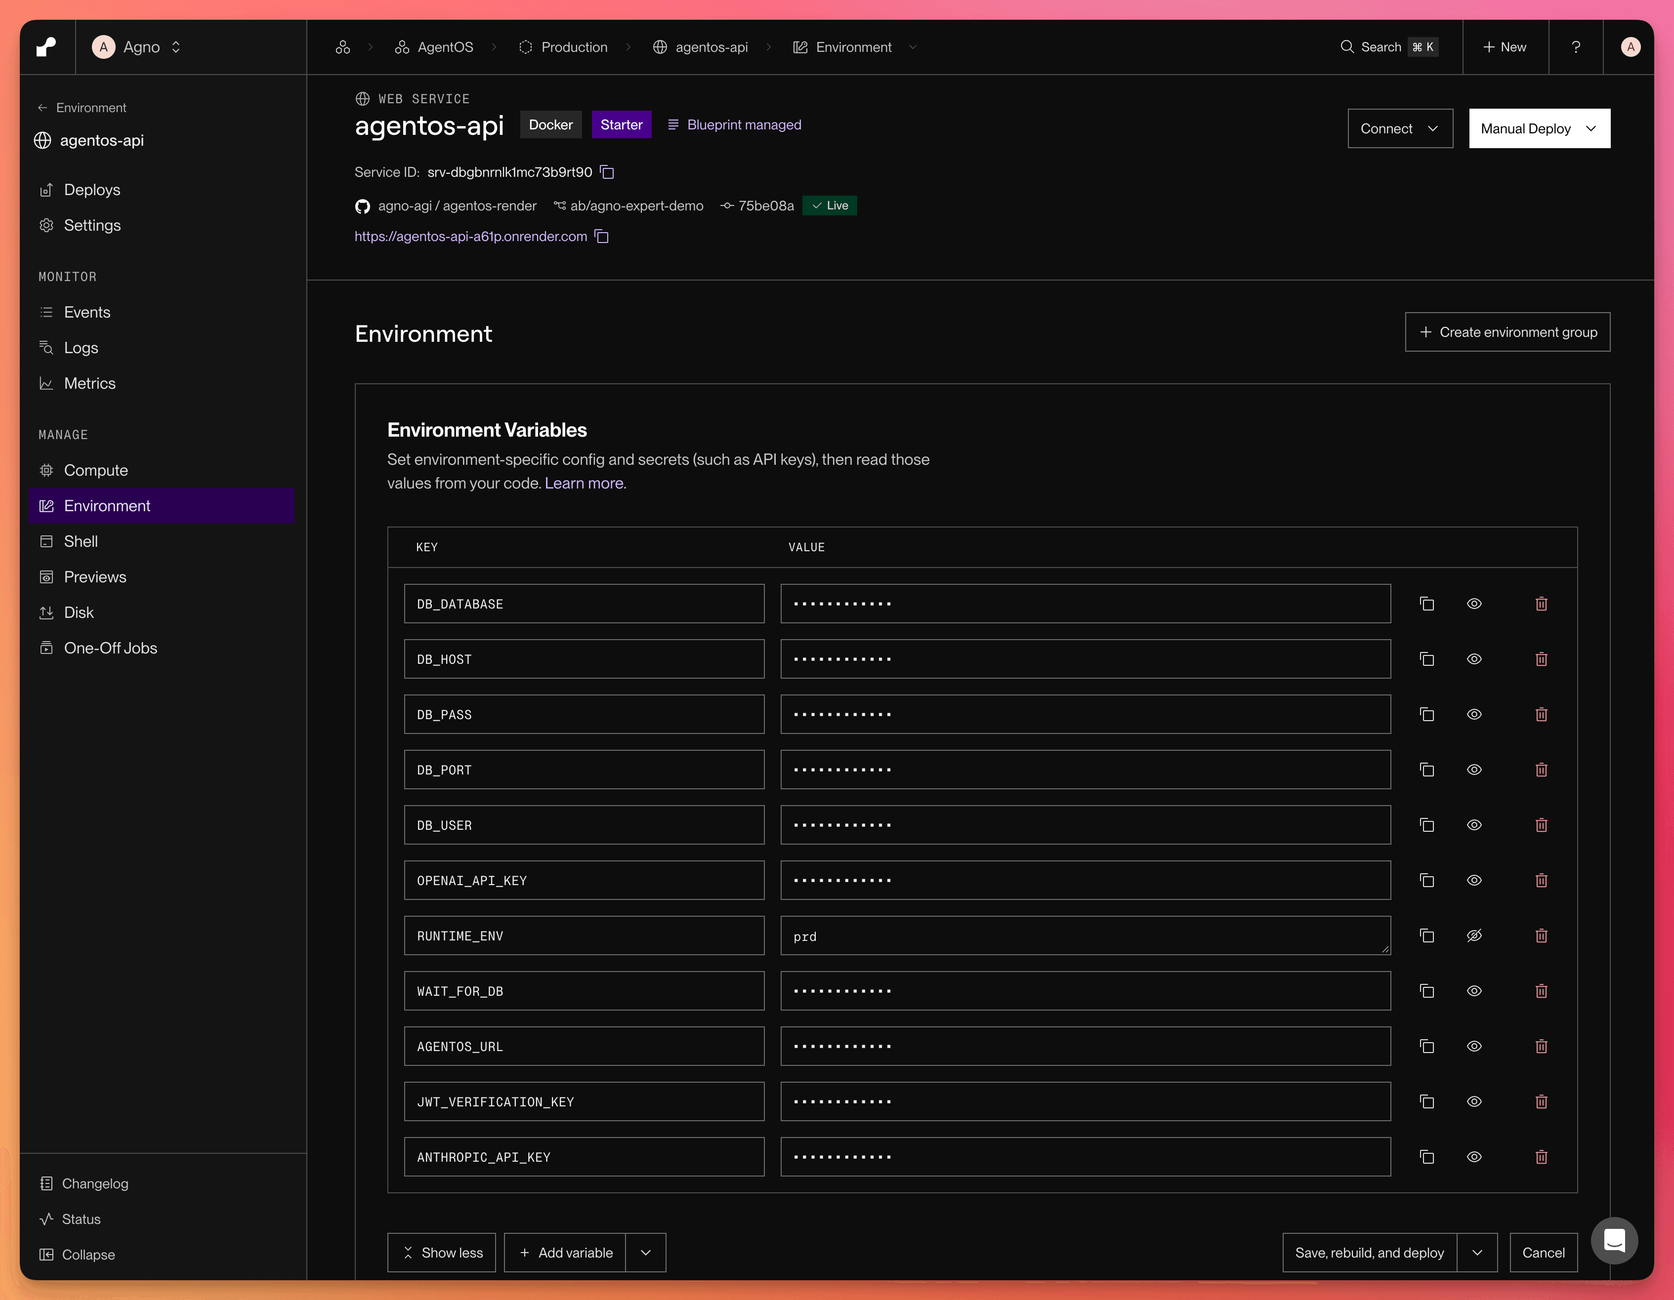Open the user avatar in the top-right corner
The width and height of the screenshot is (1674, 1300).
pos(1631,47)
